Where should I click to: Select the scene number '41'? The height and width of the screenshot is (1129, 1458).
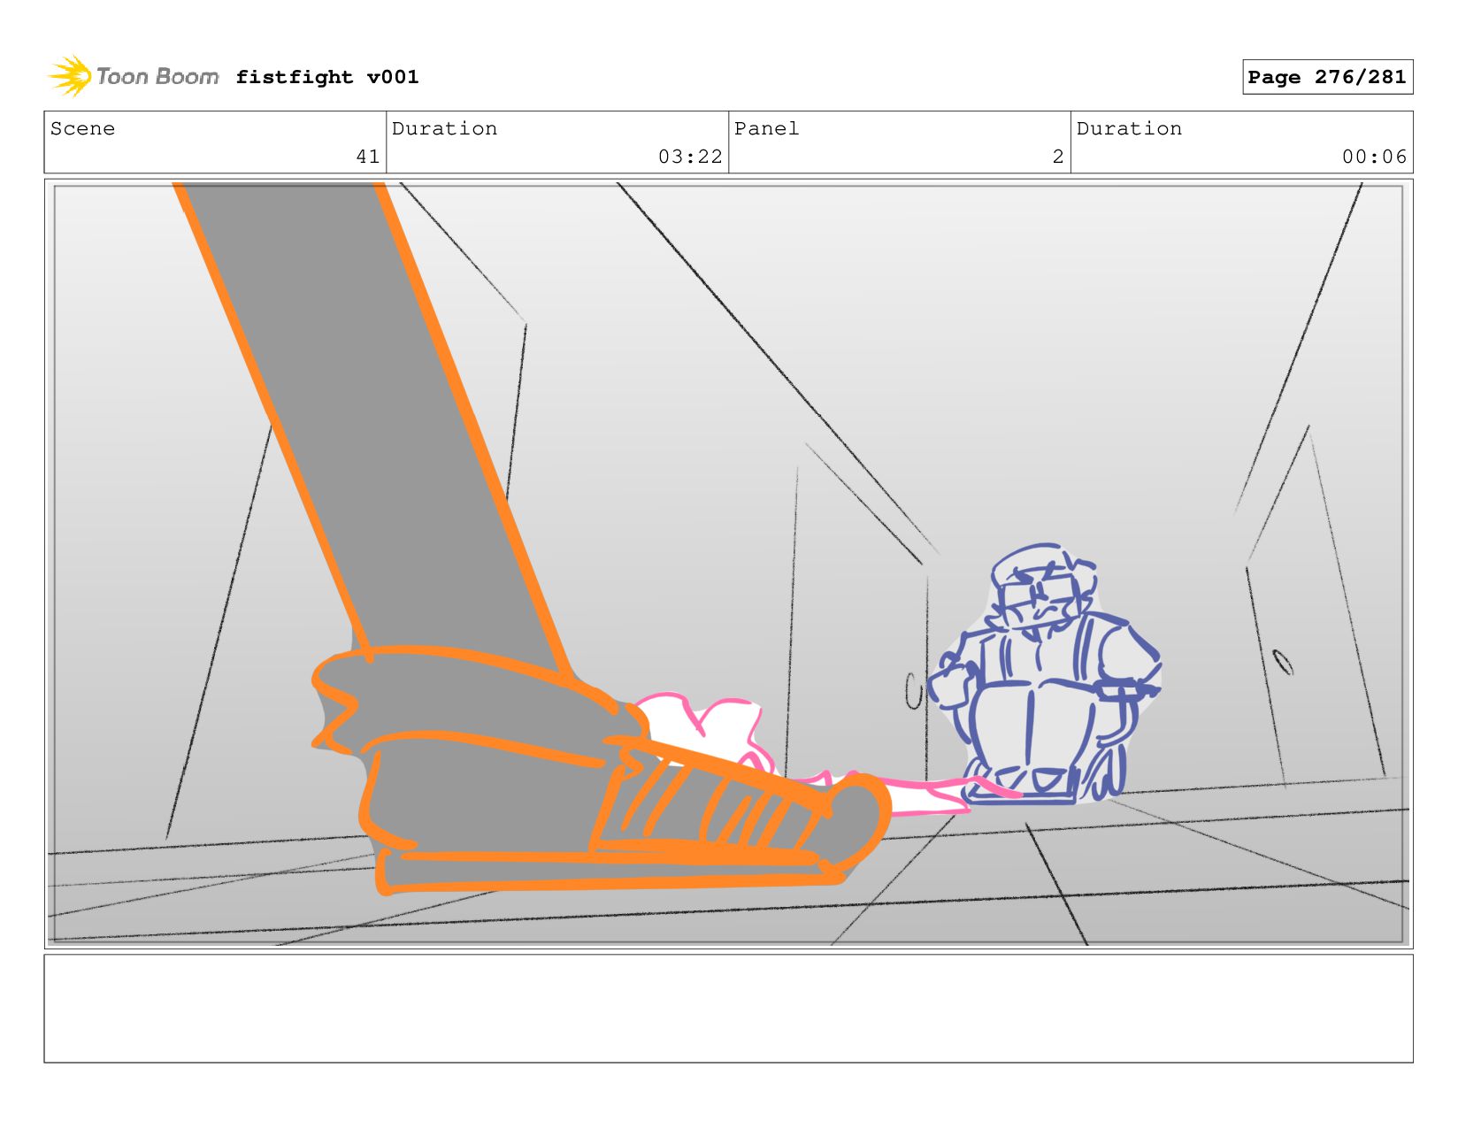click(368, 157)
